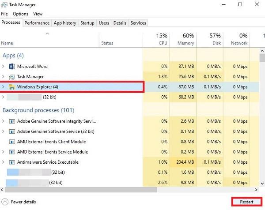This screenshot has height=210, width=265.
Task: Switch to the Details tab
Action: (120, 23)
